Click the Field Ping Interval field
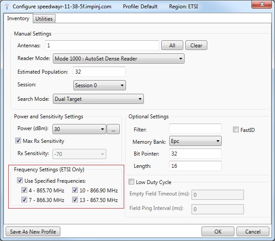 [x=218, y=209]
